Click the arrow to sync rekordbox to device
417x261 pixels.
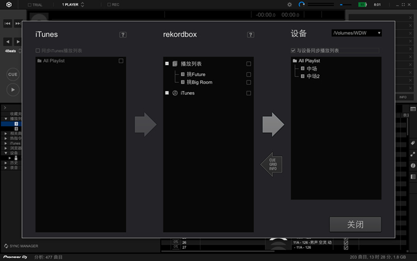(273, 124)
